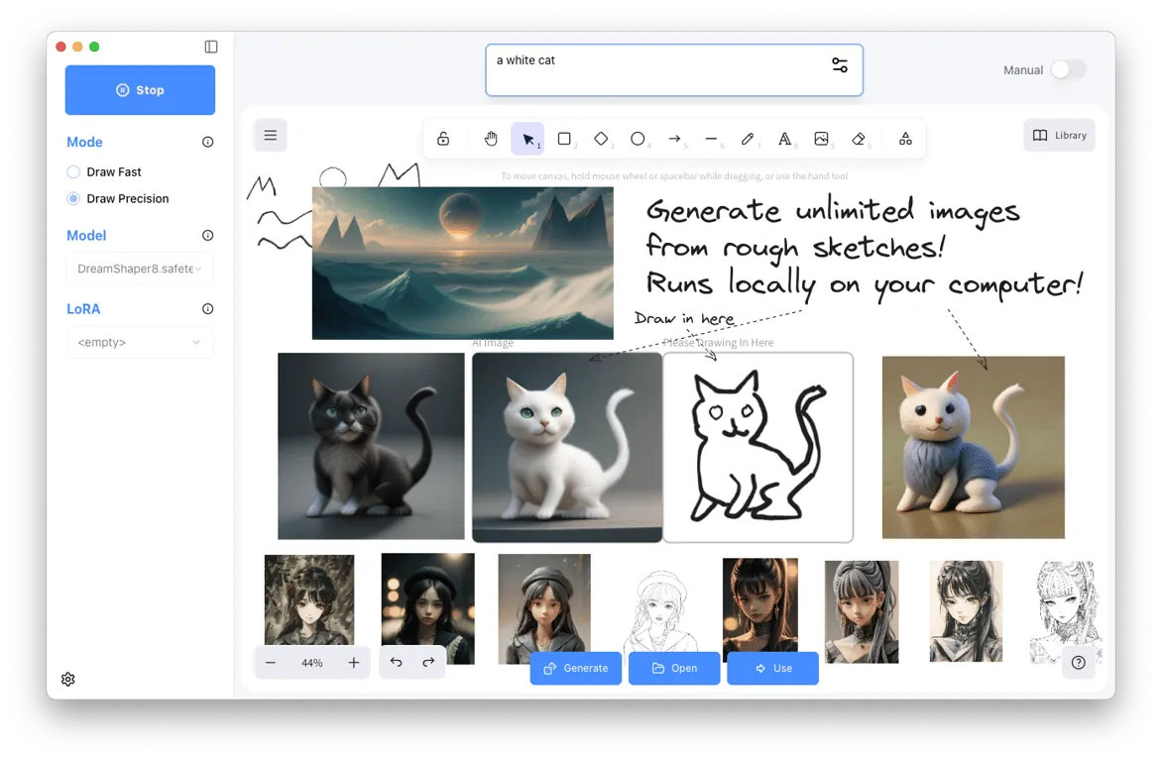Enable the Manual toggle switch

pyautogui.click(x=1068, y=69)
